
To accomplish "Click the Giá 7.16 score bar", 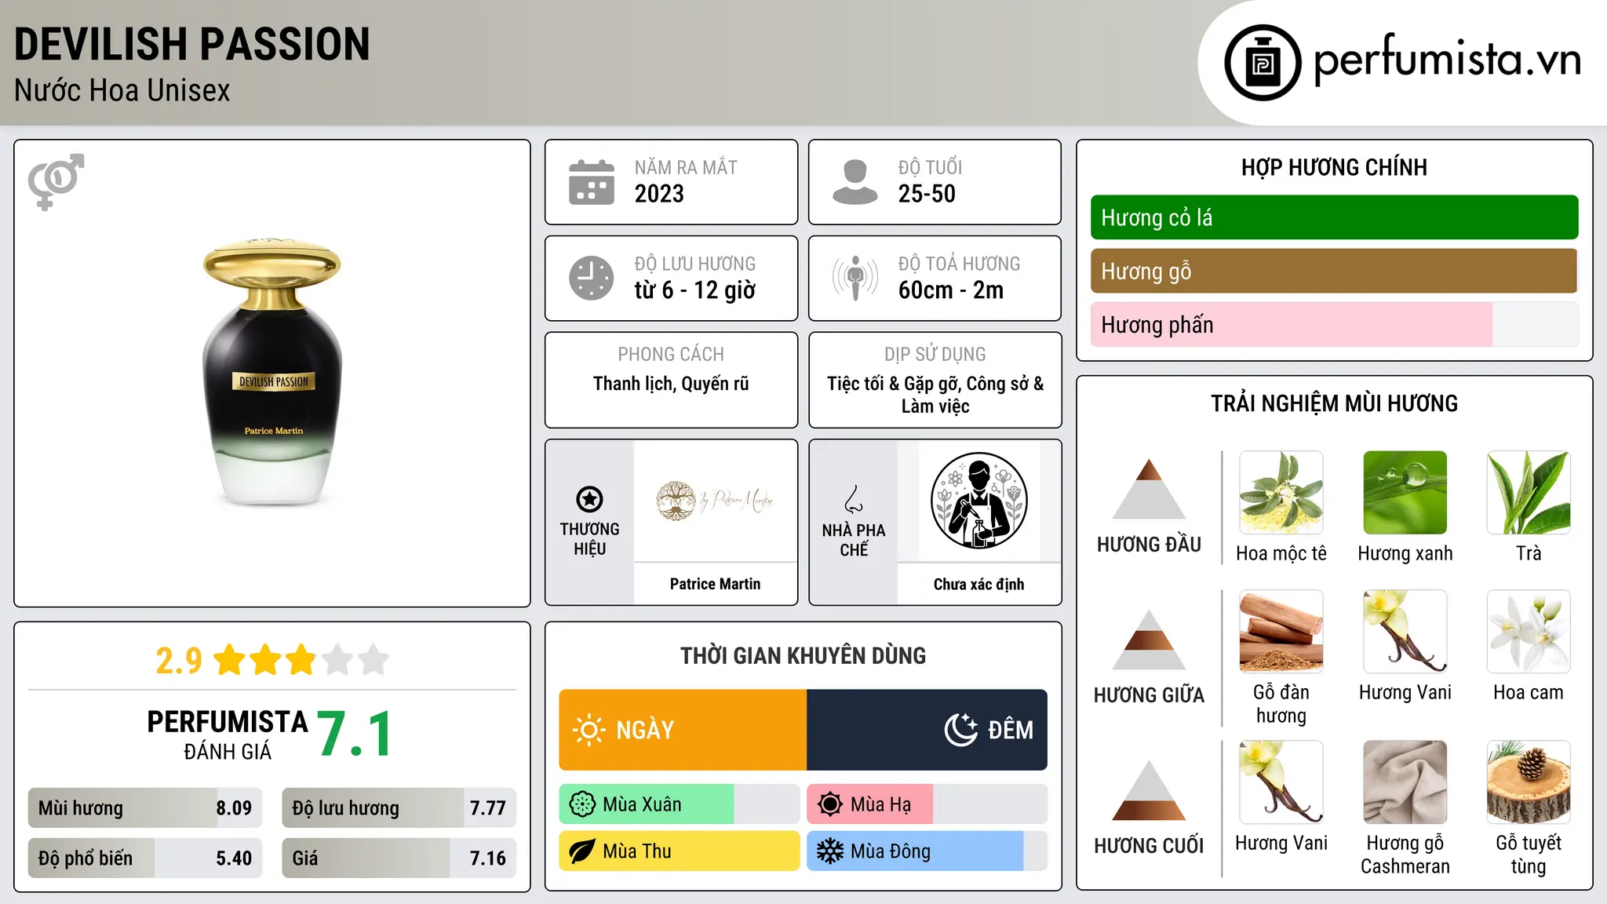I will point(399,858).
